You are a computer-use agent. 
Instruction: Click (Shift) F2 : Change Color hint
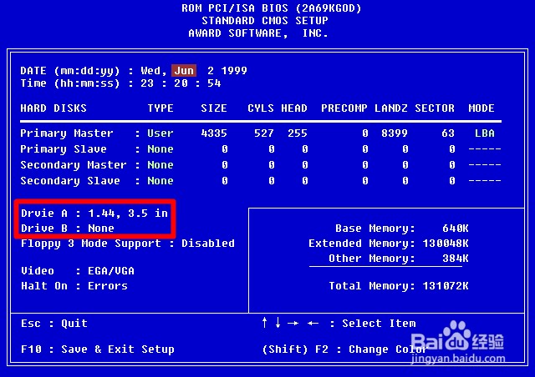344,349
